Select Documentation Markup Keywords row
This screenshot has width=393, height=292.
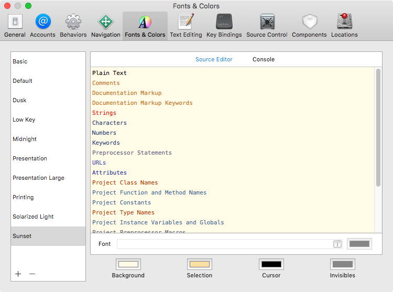point(232,103)
